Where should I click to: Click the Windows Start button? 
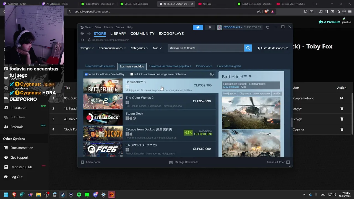point(6,195)
